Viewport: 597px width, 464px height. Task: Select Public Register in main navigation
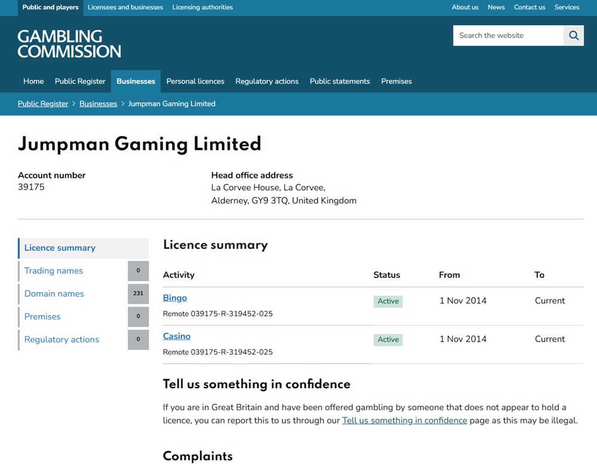80,81
